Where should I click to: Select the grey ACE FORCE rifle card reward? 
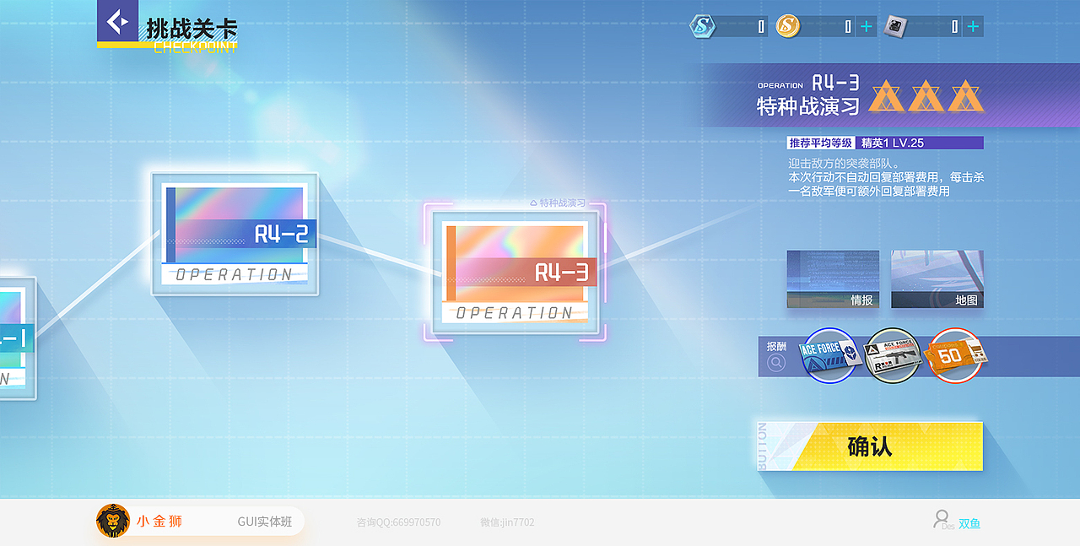(x=893, y=355)
